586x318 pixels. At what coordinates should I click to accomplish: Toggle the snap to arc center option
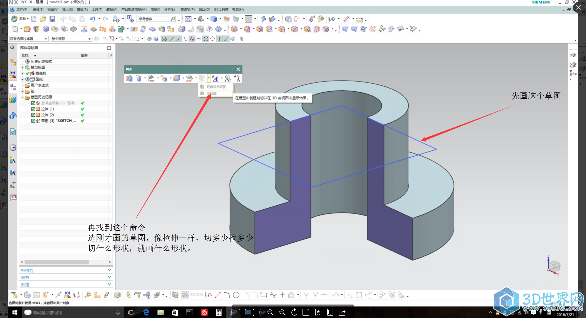point(206,39)
